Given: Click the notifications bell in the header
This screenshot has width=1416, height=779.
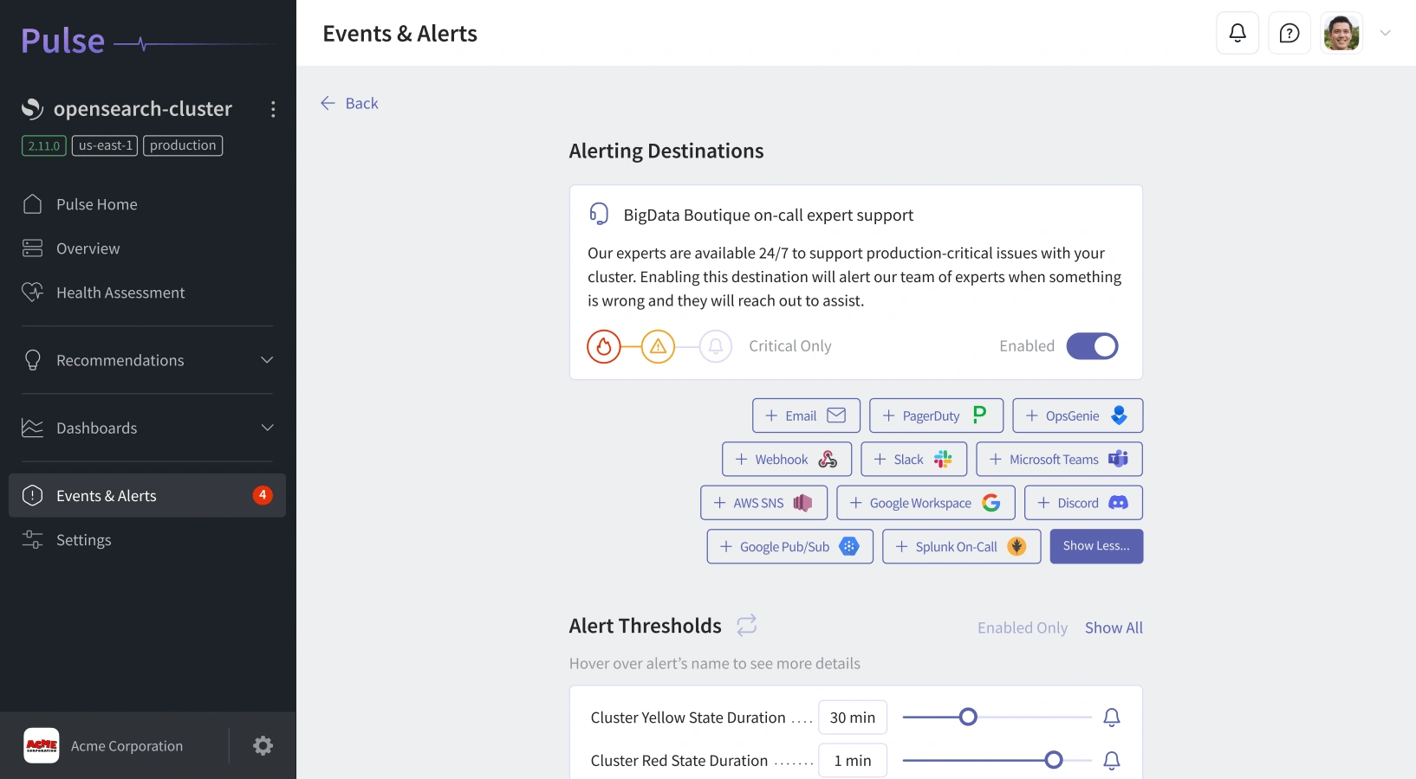Looking at the screenshot, I should click(1237, 34).
